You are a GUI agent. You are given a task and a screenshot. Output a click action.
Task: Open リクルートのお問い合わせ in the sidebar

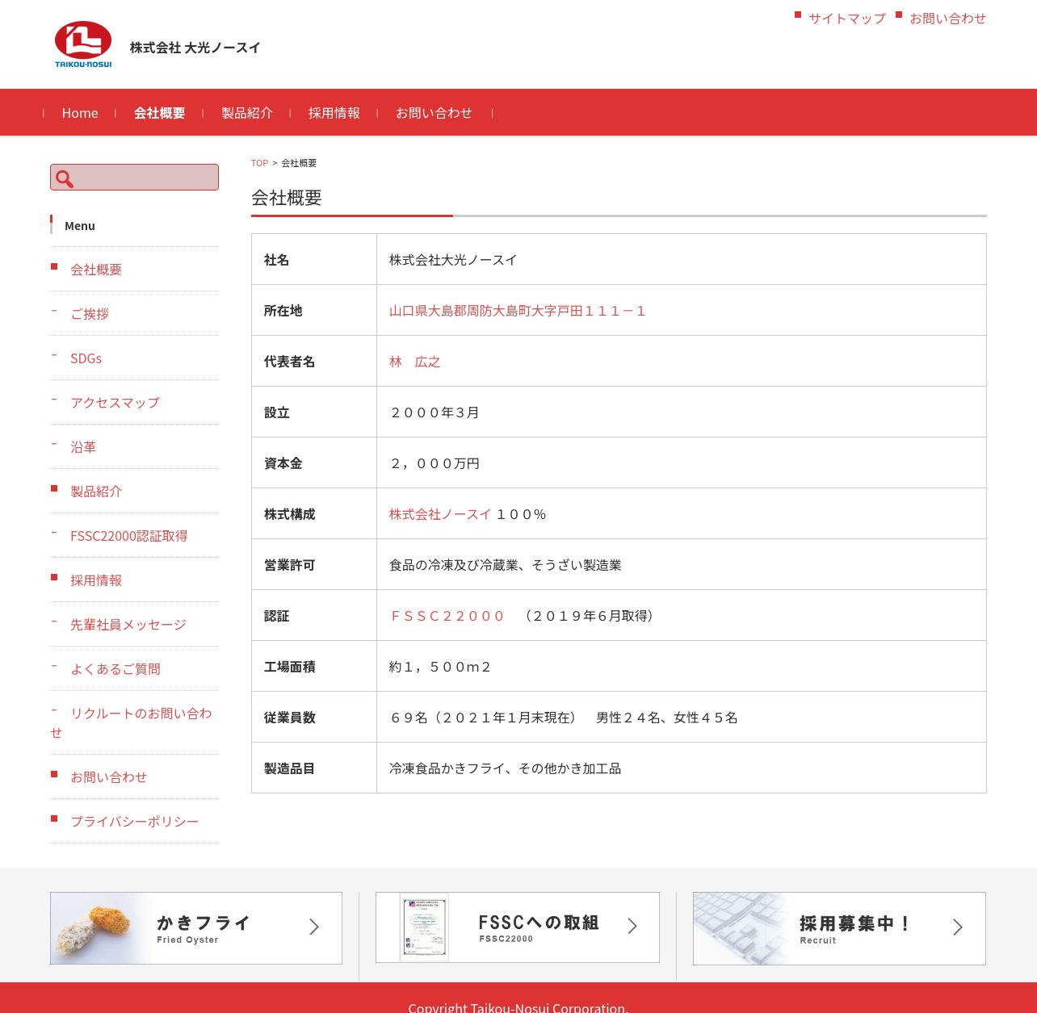click(x=132, y=722)
